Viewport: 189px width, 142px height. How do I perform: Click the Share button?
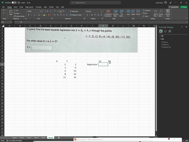pos(184,7)
